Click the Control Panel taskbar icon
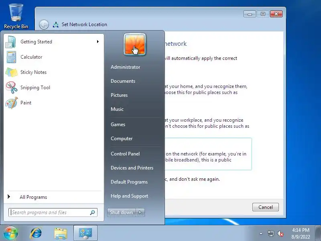This screenshot has width=321, height=241. 85,233
